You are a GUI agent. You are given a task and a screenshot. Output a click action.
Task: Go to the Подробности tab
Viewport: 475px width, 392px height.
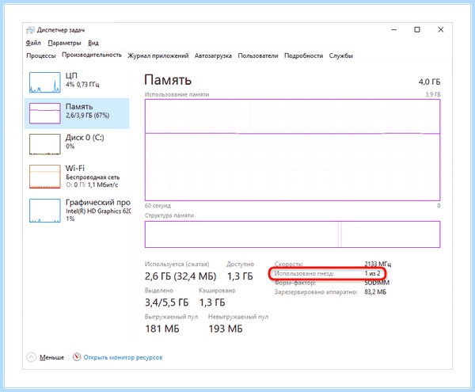click(303, 55)
